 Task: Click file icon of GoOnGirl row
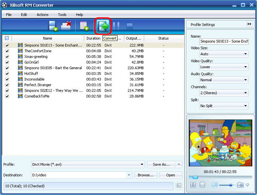coord(20,62)
